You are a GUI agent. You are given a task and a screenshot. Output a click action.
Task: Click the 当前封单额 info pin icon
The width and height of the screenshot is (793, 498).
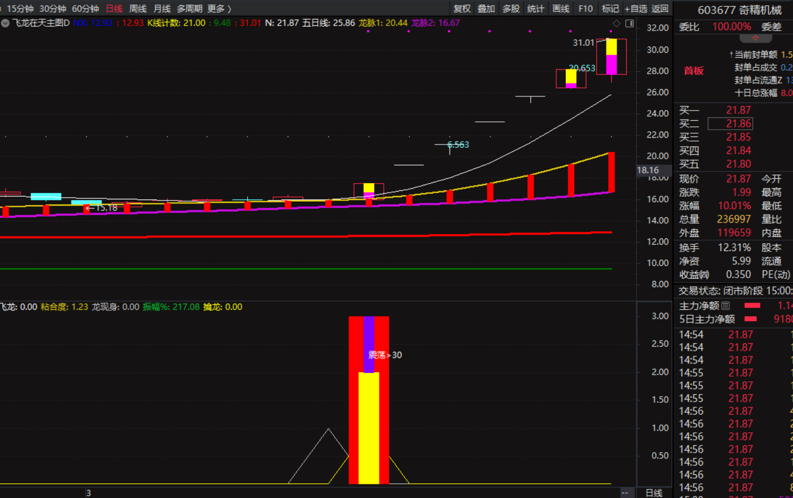pos(731,55)
